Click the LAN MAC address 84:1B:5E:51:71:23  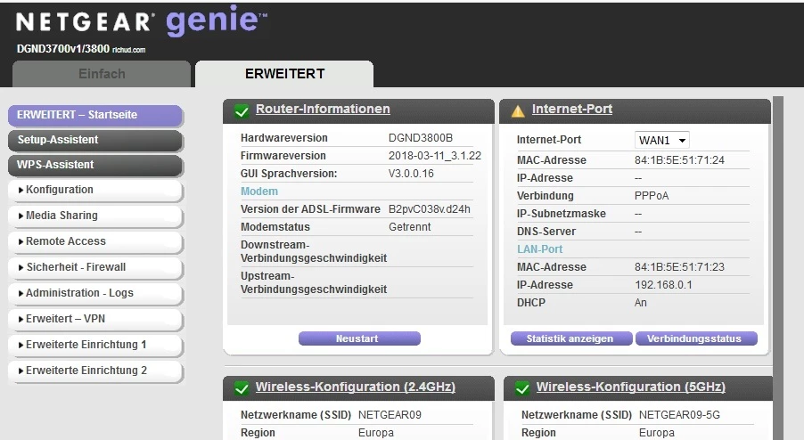click(679, 267)
